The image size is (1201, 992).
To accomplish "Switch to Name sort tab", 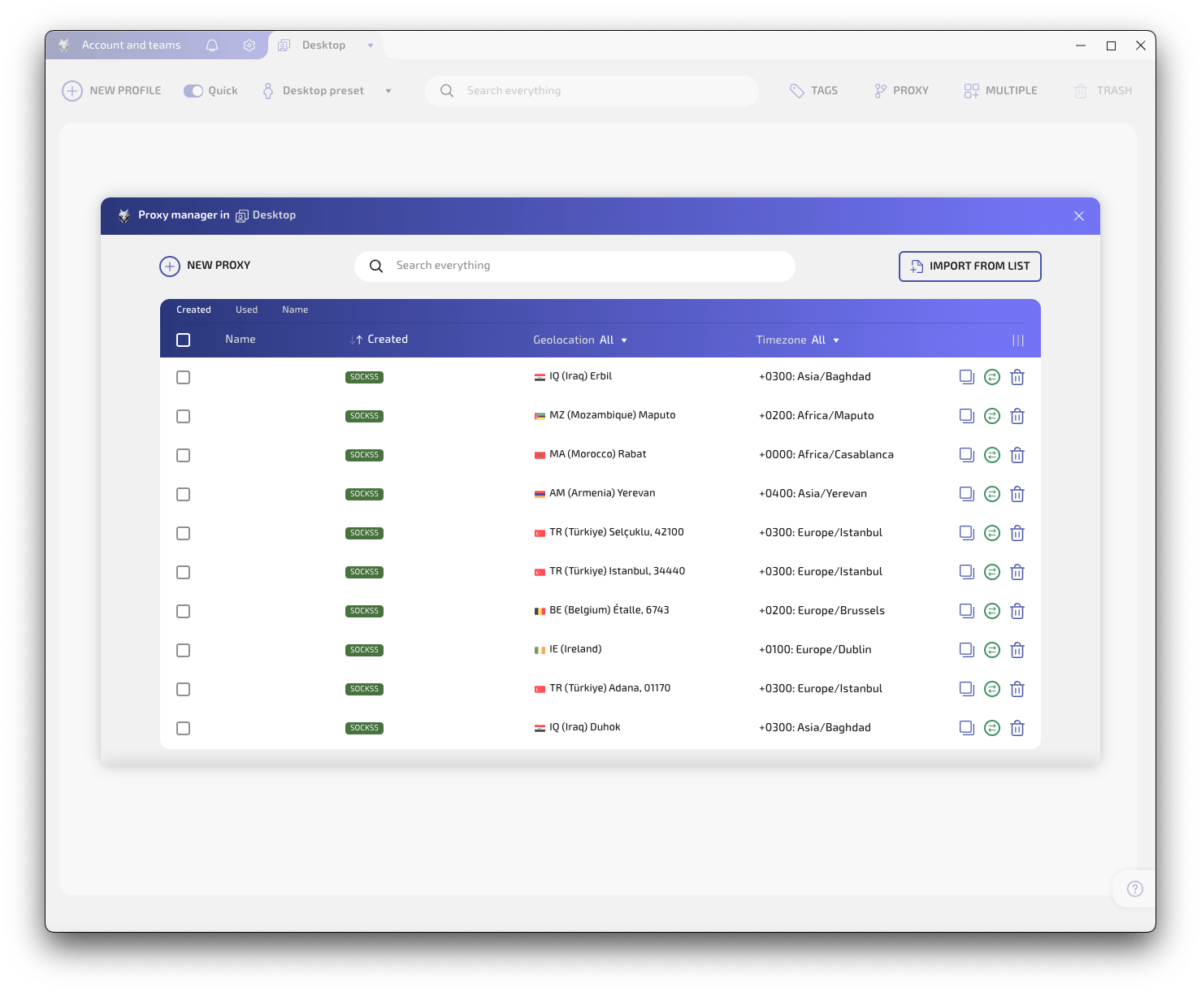I will (295, 310).
